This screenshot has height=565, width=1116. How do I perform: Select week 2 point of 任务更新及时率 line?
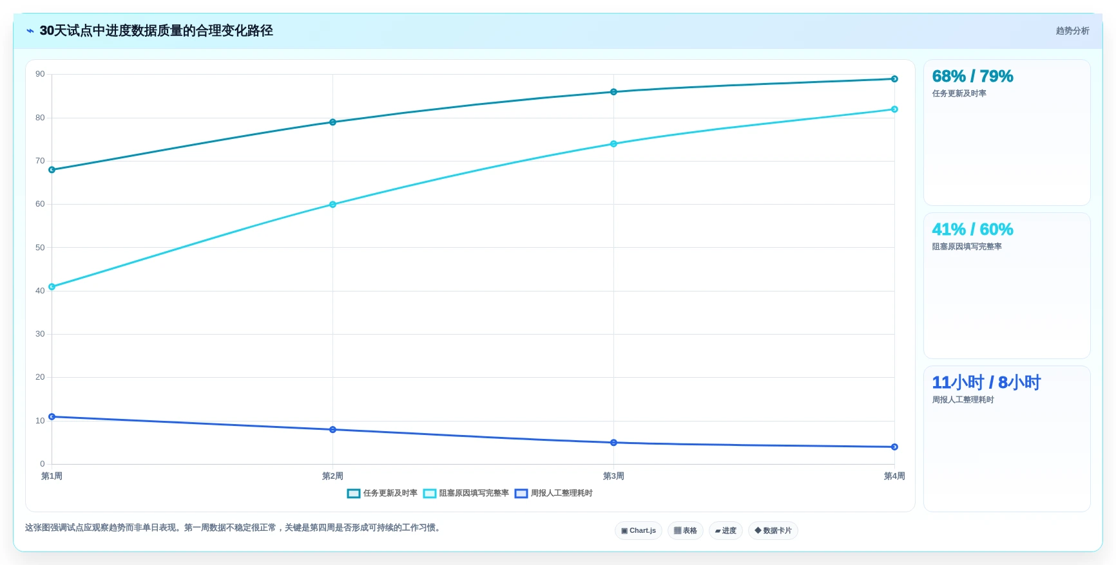pos(332,122)
